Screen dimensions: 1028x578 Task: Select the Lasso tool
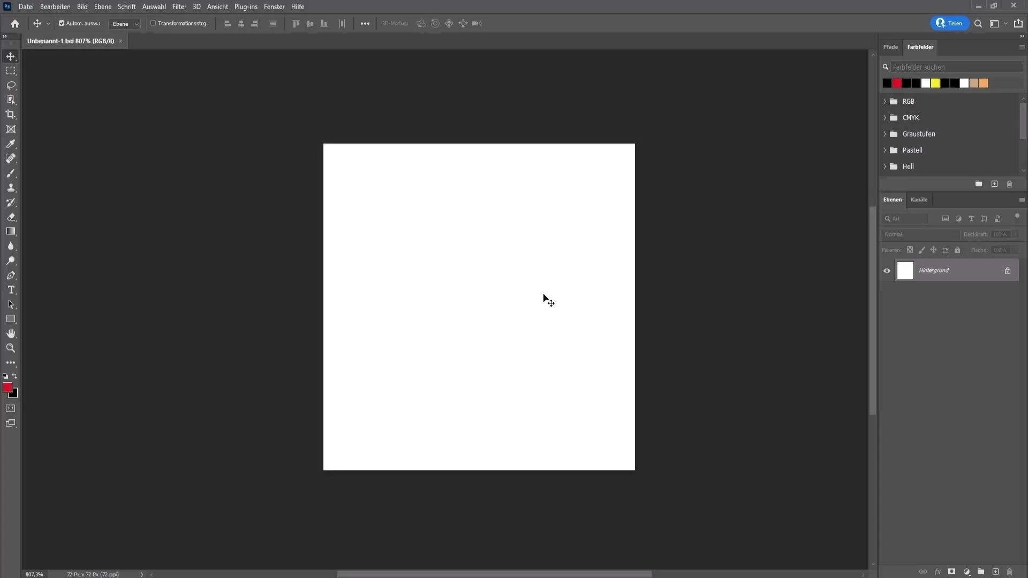coord(11,86)
